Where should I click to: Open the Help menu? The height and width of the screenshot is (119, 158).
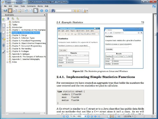point(47,6)
